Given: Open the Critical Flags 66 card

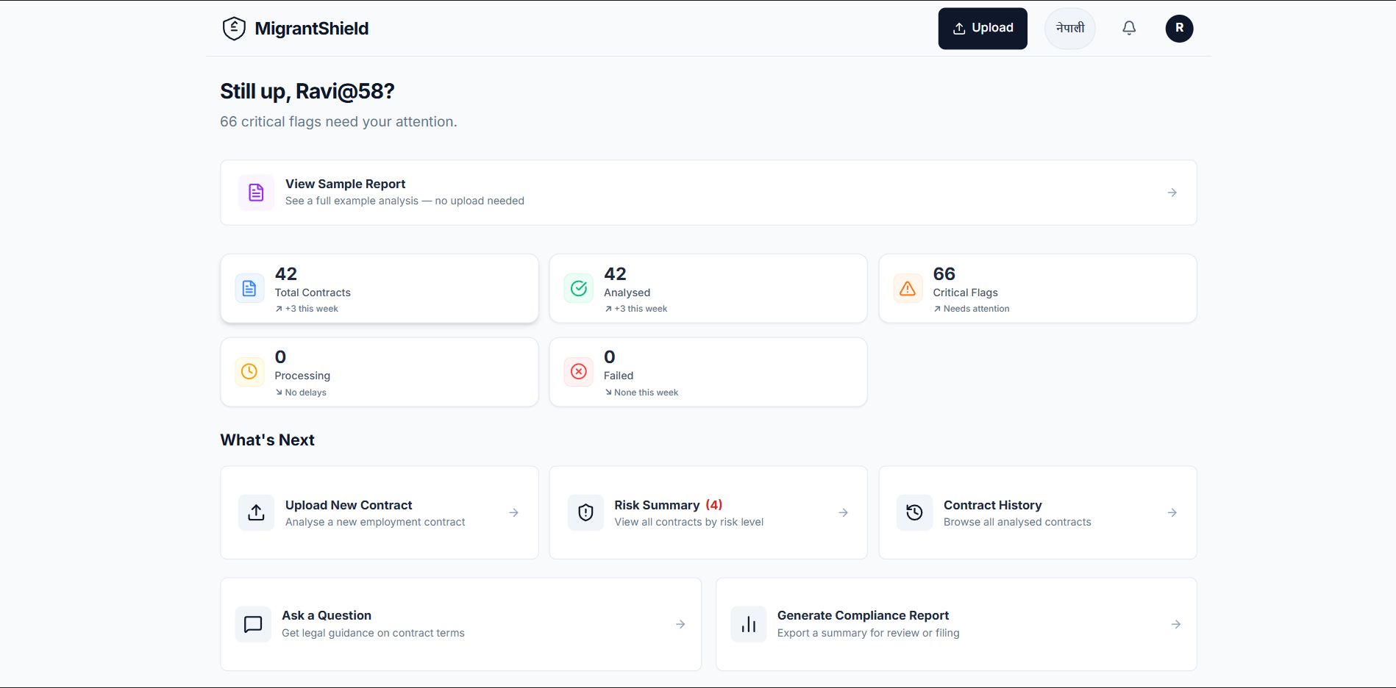Looking at the screenshot, I should (1038, 289).
